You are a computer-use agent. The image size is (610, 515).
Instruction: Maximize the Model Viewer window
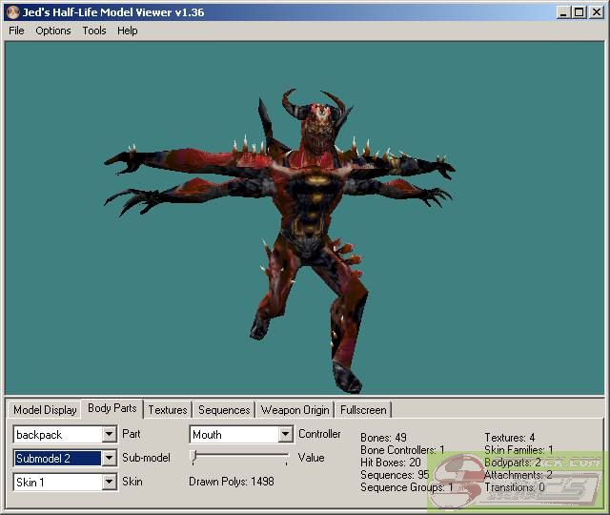pos(579,12)
